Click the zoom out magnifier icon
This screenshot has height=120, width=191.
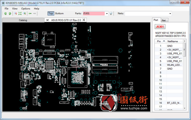coord(16,13)
